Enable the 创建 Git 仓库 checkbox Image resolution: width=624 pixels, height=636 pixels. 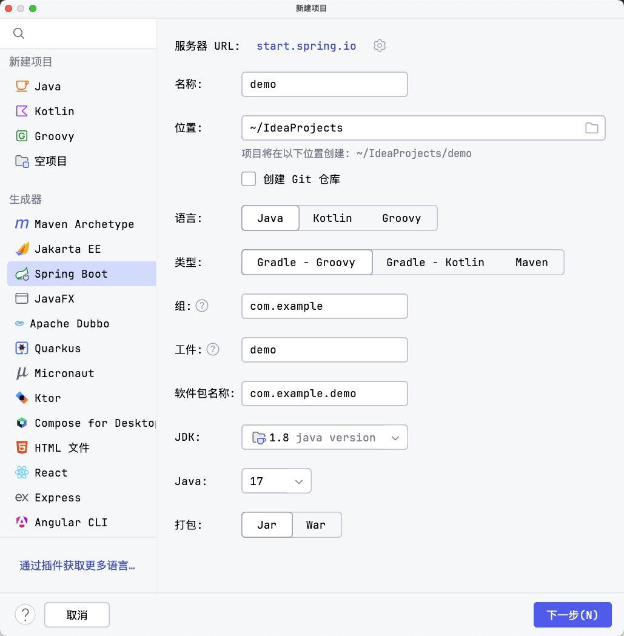pyautogui.click(x=249, y=179)
